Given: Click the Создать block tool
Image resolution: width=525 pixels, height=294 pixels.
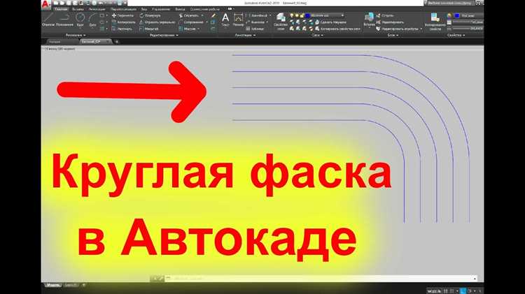Looking at the screenshot, I should click(385, 15).
